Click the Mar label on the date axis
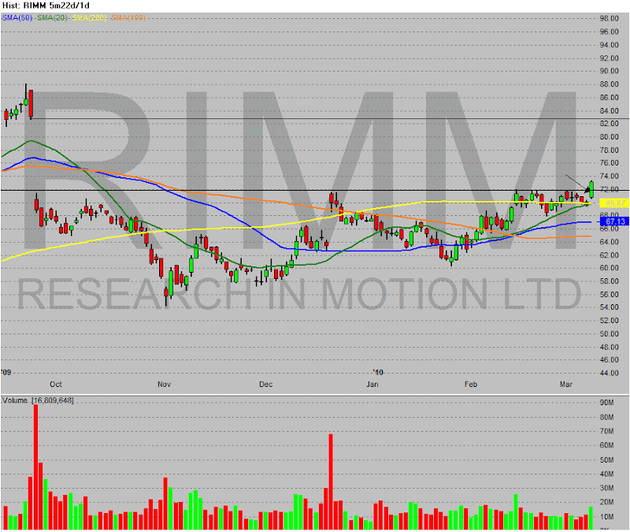Image resolution: width=630 pixels, height=532 pixels. 566,384
